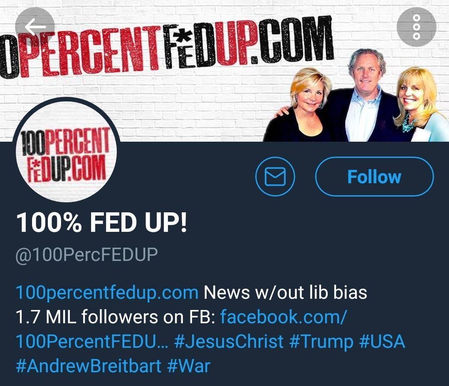449x386 pixels.
Task: Tap '1.7 MIL followers on FB' text
Action: point(116,317)
